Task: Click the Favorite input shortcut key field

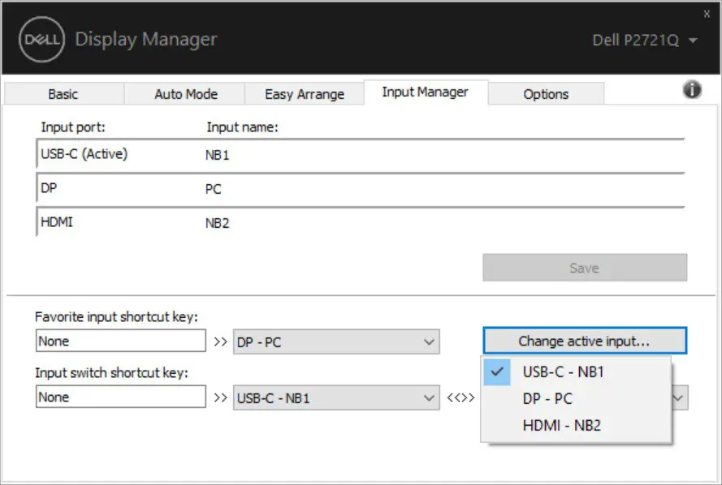Action: point(120,341)
